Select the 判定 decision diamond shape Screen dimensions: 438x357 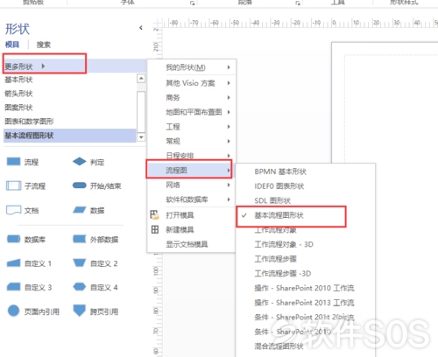tap(80, 162)
